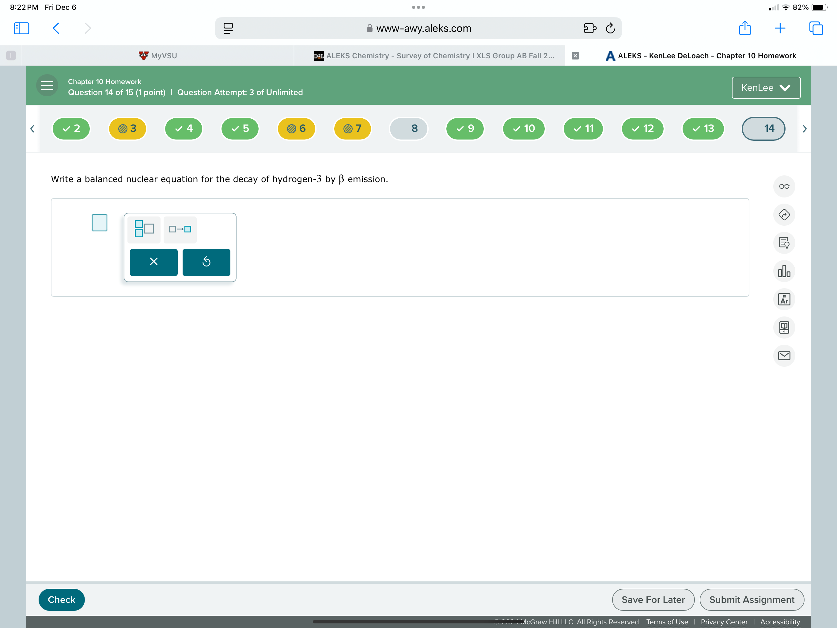The image size is (837, 628).
Task: Open the periodic table tool icon
Action: 784,300
